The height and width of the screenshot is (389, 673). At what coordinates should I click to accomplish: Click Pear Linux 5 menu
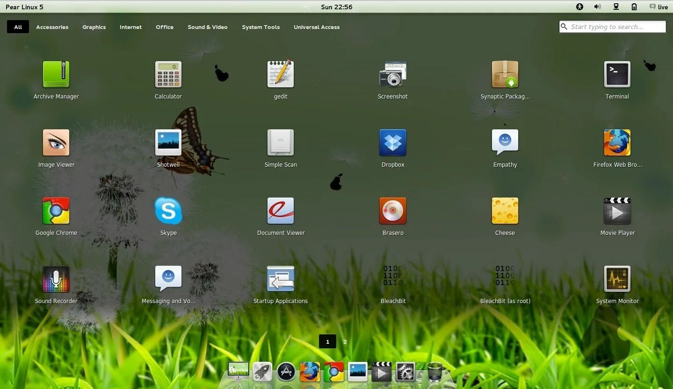tap(24, 7)
